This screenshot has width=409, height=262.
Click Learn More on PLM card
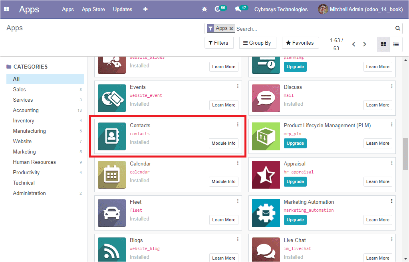(378, 143)
